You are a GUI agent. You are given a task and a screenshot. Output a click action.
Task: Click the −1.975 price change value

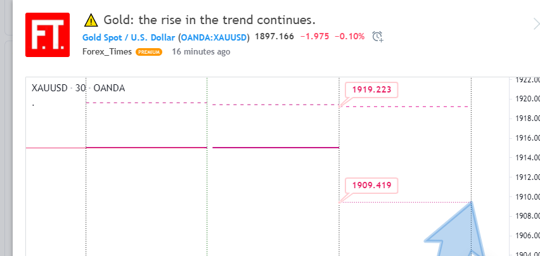click(314, 36)
